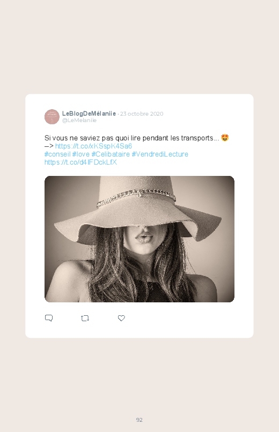Viewport: 279px width, 432px height.
Task: Open the LeBlogDeMélaniie display name
Action: click(89, 114)
